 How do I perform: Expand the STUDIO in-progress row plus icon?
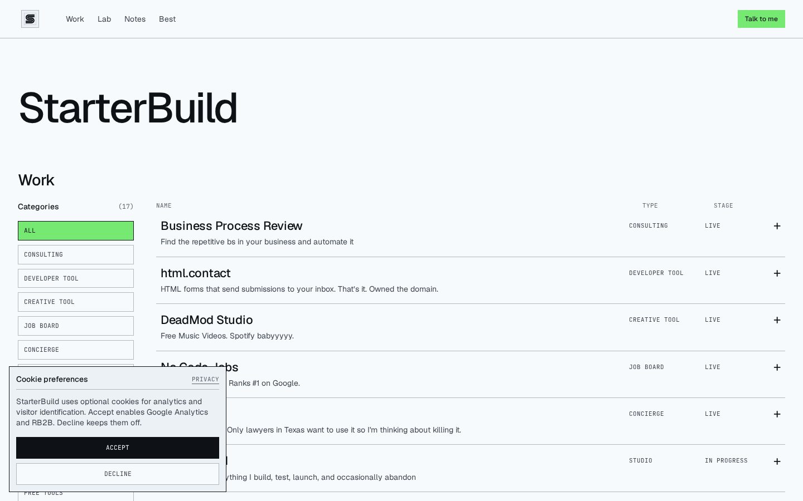[777, 461]
